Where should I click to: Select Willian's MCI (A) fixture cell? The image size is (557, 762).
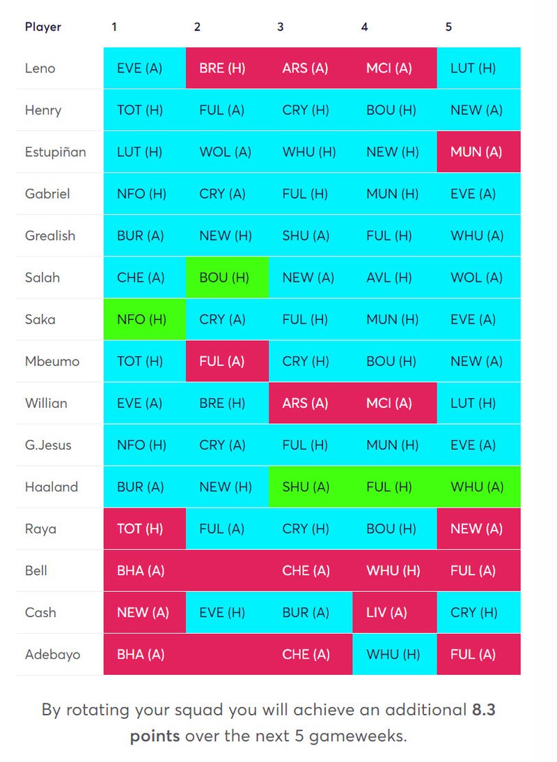click(x=395, y=403)
